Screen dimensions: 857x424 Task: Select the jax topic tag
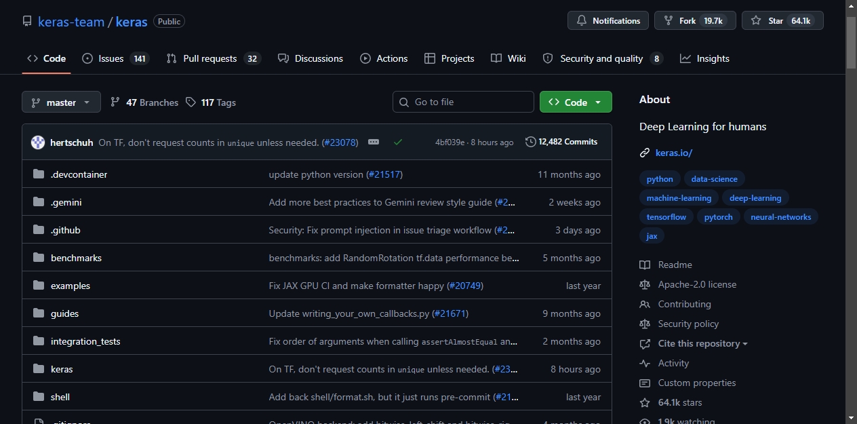point(652,236)
